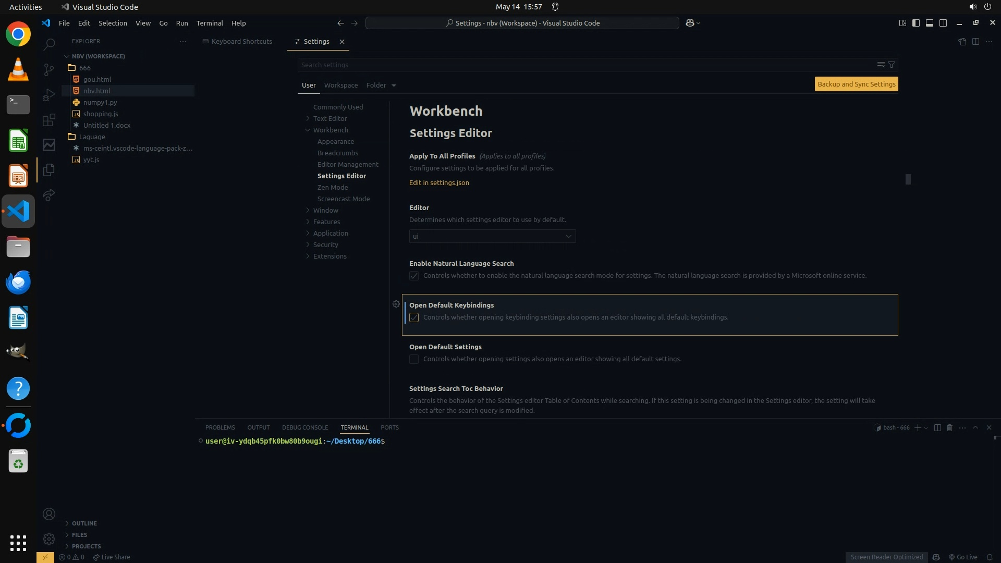Open the Editor 'ui' dropdown

(492, 236)
